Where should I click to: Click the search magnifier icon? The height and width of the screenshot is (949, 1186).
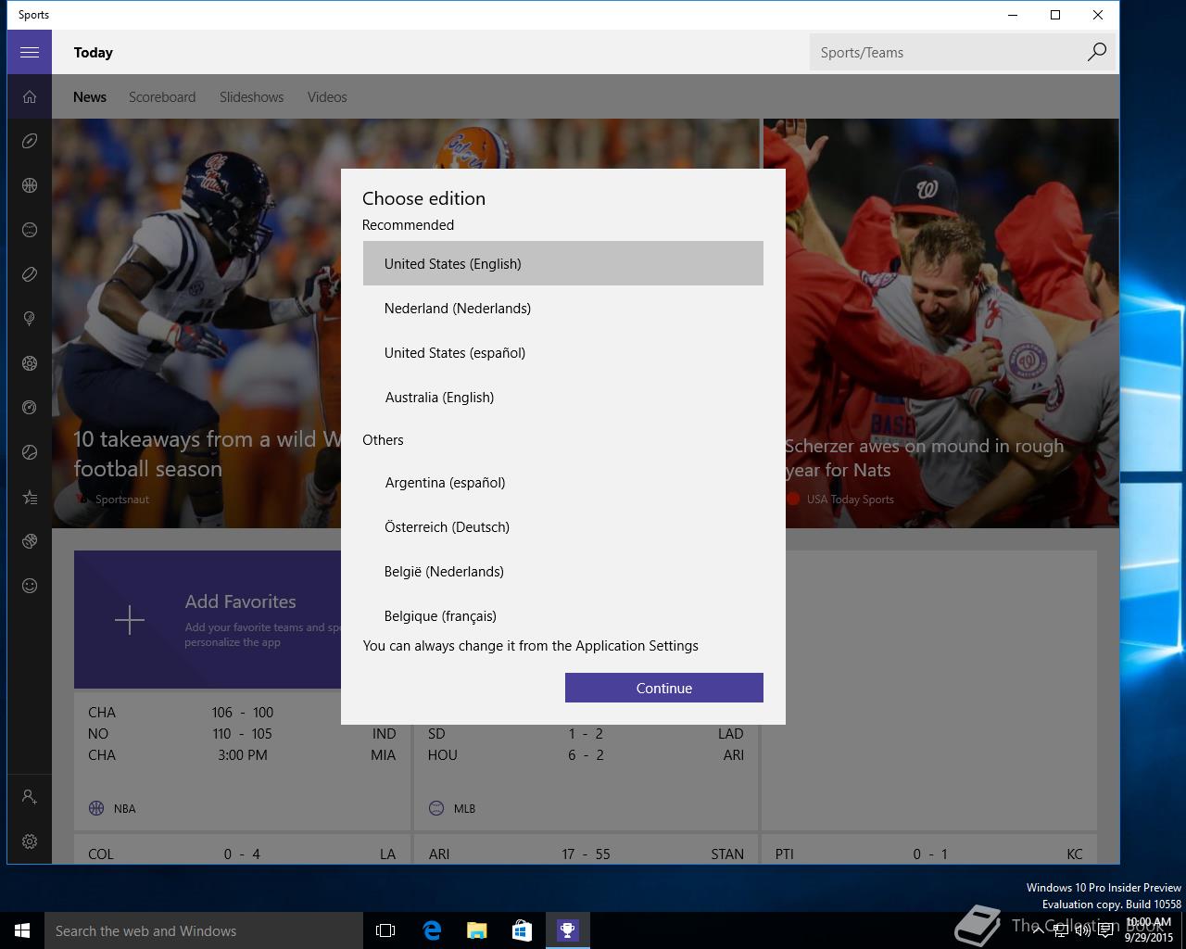(1097, 52)
